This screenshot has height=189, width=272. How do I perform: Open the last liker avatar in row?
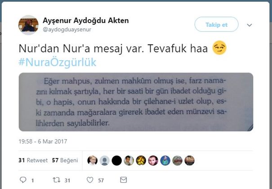coord(189,160)
